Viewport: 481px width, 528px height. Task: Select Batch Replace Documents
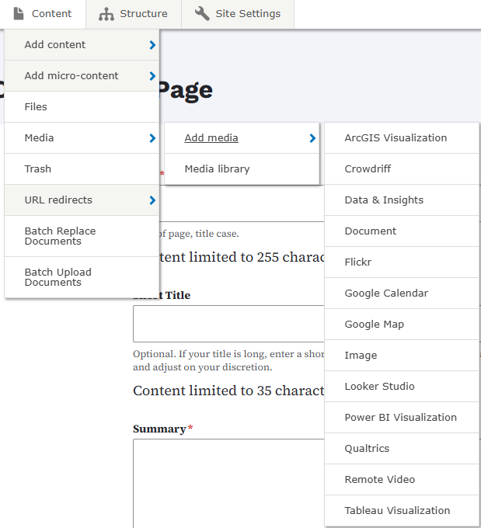tap(60, 236)
